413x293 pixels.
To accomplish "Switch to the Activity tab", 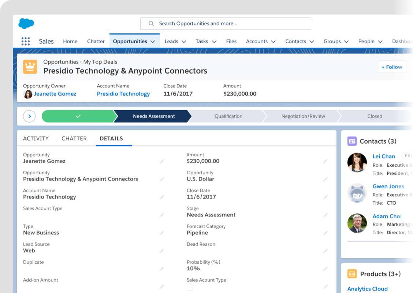I will (x=36, y=138).
